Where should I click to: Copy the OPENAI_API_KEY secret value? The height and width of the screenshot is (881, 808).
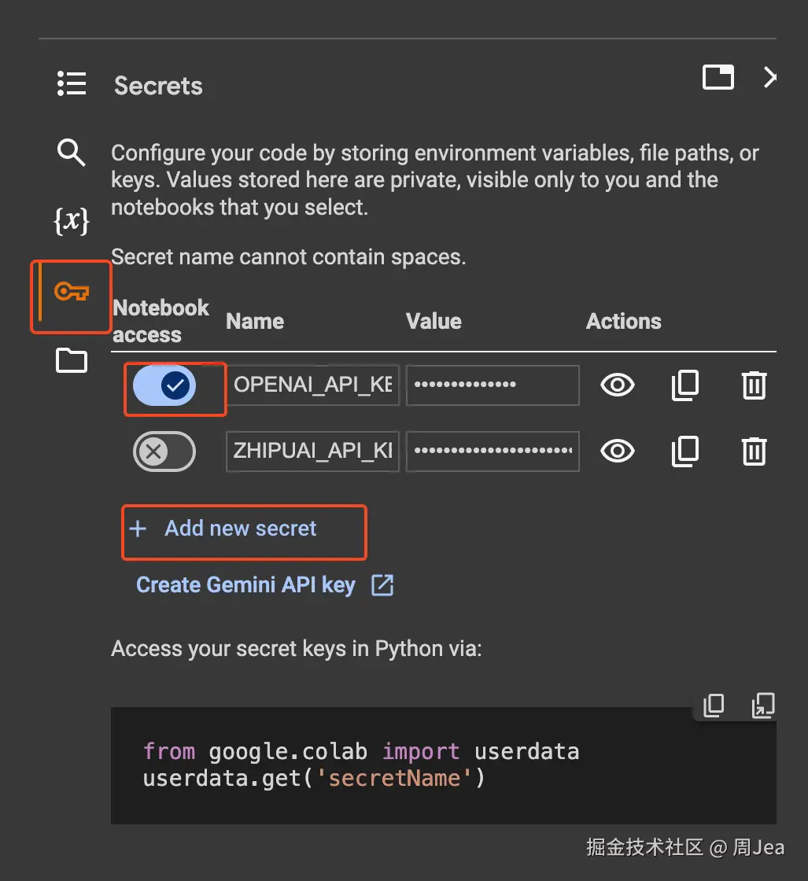point(684,385)
